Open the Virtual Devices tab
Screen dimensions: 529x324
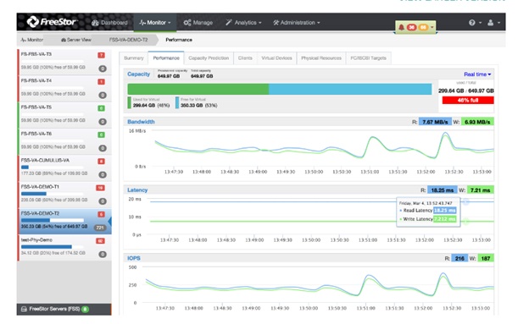point(276,58)
